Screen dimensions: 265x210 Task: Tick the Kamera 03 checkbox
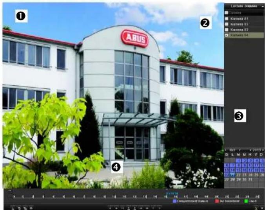[227, 30]
